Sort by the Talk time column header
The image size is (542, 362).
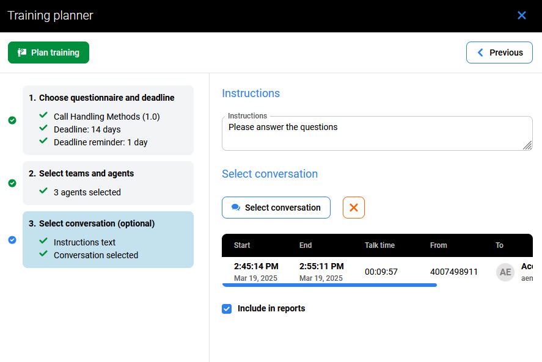(379, 245)
